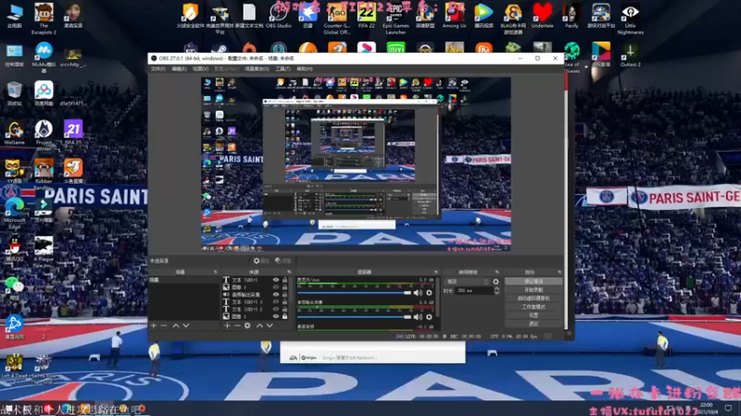Screen dimensions: 741x416
Task: Remove the selected scene with the minus icon
Action: (164, 325)
